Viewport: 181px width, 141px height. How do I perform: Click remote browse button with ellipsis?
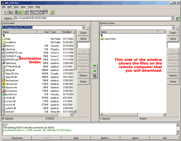pyautogui.click(x=177, y=28)
